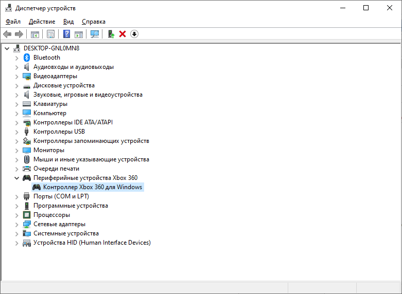Expand the Сетевые адаптеры category

[x=16, y=224]
